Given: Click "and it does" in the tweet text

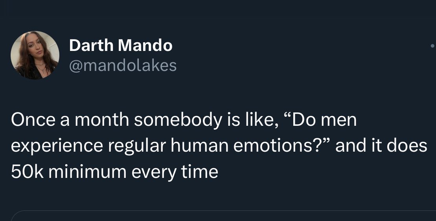Looking at the screenshot, I should pyautogui.click(x=381, y=146).
